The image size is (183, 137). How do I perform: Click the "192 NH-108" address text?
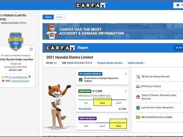(15, 64)
